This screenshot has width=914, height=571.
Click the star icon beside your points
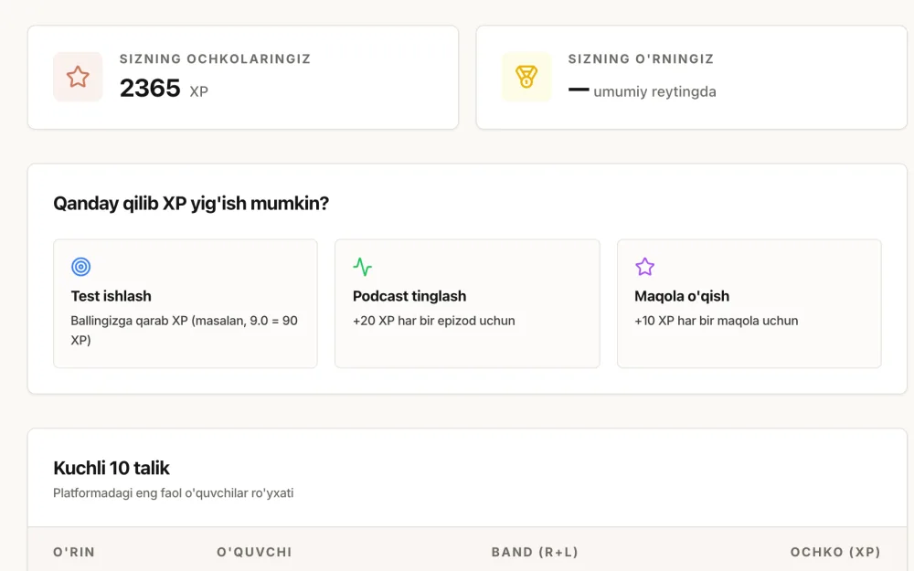pos(78,77)
